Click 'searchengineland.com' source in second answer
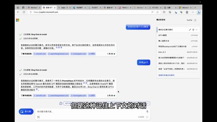Image resolution: width=217 pixels, height=122 pixels. point(58,96)
